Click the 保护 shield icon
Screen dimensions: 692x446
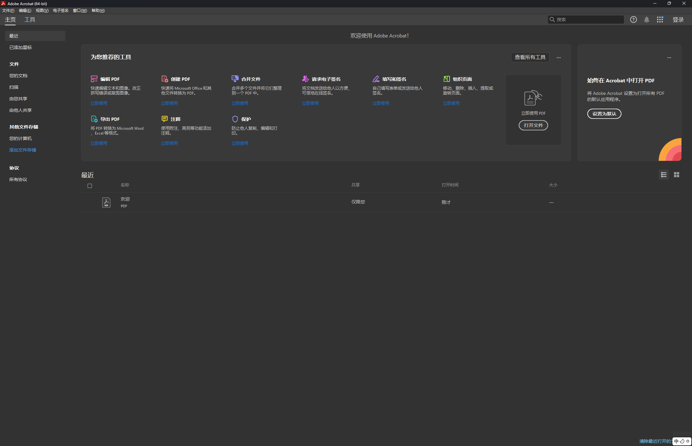tap(235, 119)
